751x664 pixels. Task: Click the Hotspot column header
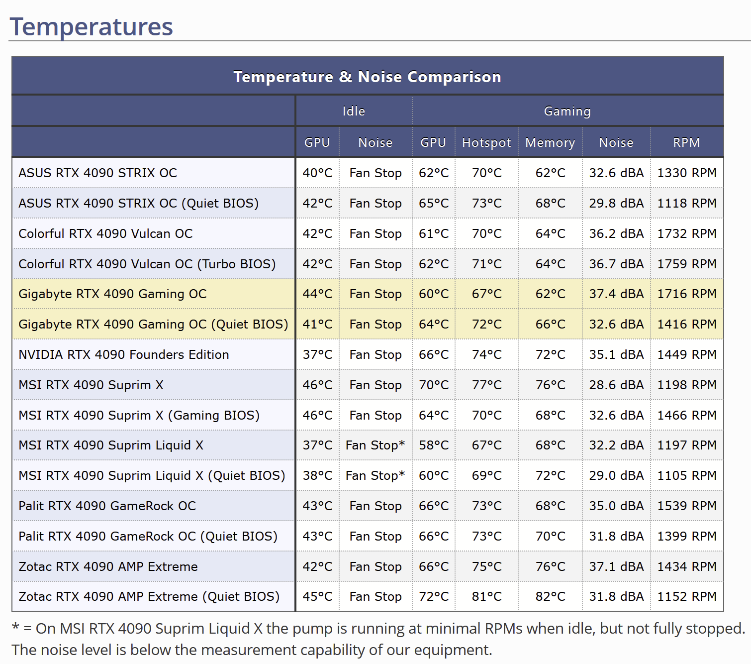coord(486,142)
